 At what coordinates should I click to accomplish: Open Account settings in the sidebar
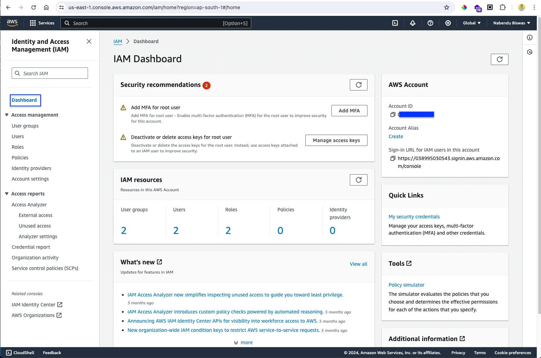point(30,179)
